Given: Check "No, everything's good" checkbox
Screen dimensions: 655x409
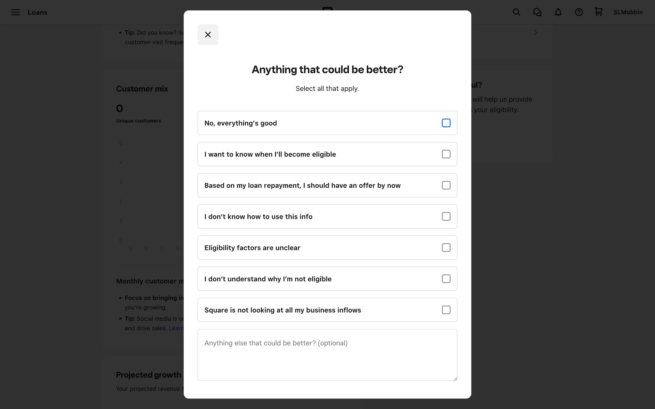Looking at the screenshot, I should click(446, 123).
